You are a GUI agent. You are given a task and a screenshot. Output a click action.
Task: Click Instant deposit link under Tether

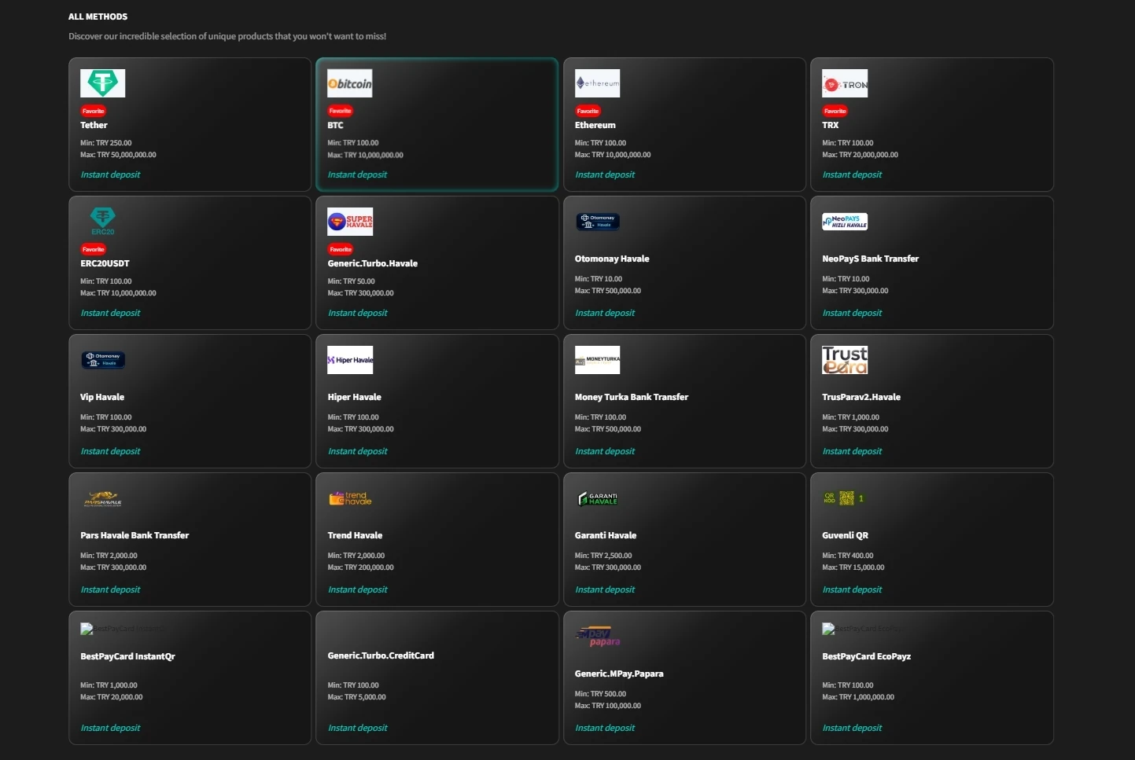(110, 174)
